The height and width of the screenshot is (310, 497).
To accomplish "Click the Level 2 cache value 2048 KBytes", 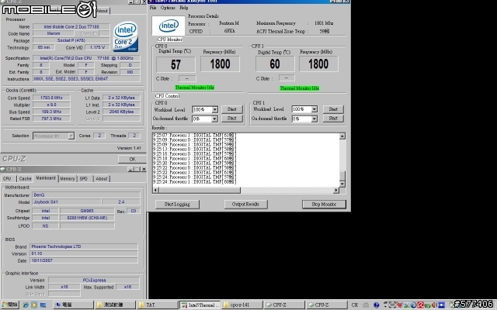I will point(121,112).
